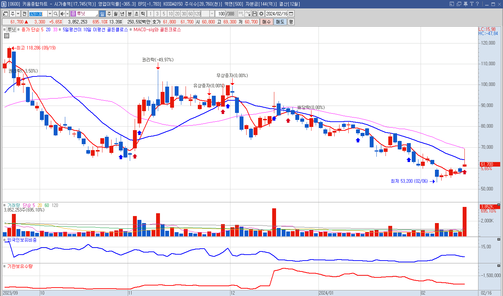Click the 유상증자(0.00%) event marker
503x296 pixels.
209,86
